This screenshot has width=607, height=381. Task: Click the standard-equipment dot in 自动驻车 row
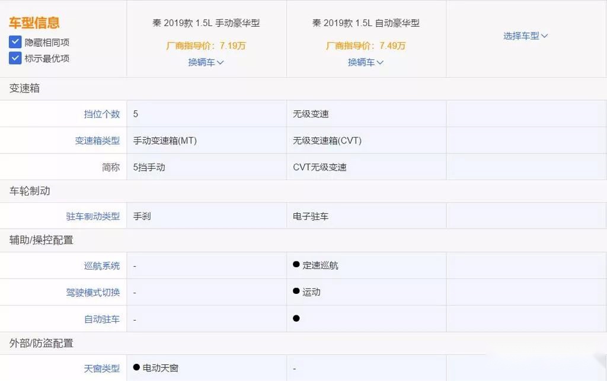pyautogui.click(x=296, y=318)
